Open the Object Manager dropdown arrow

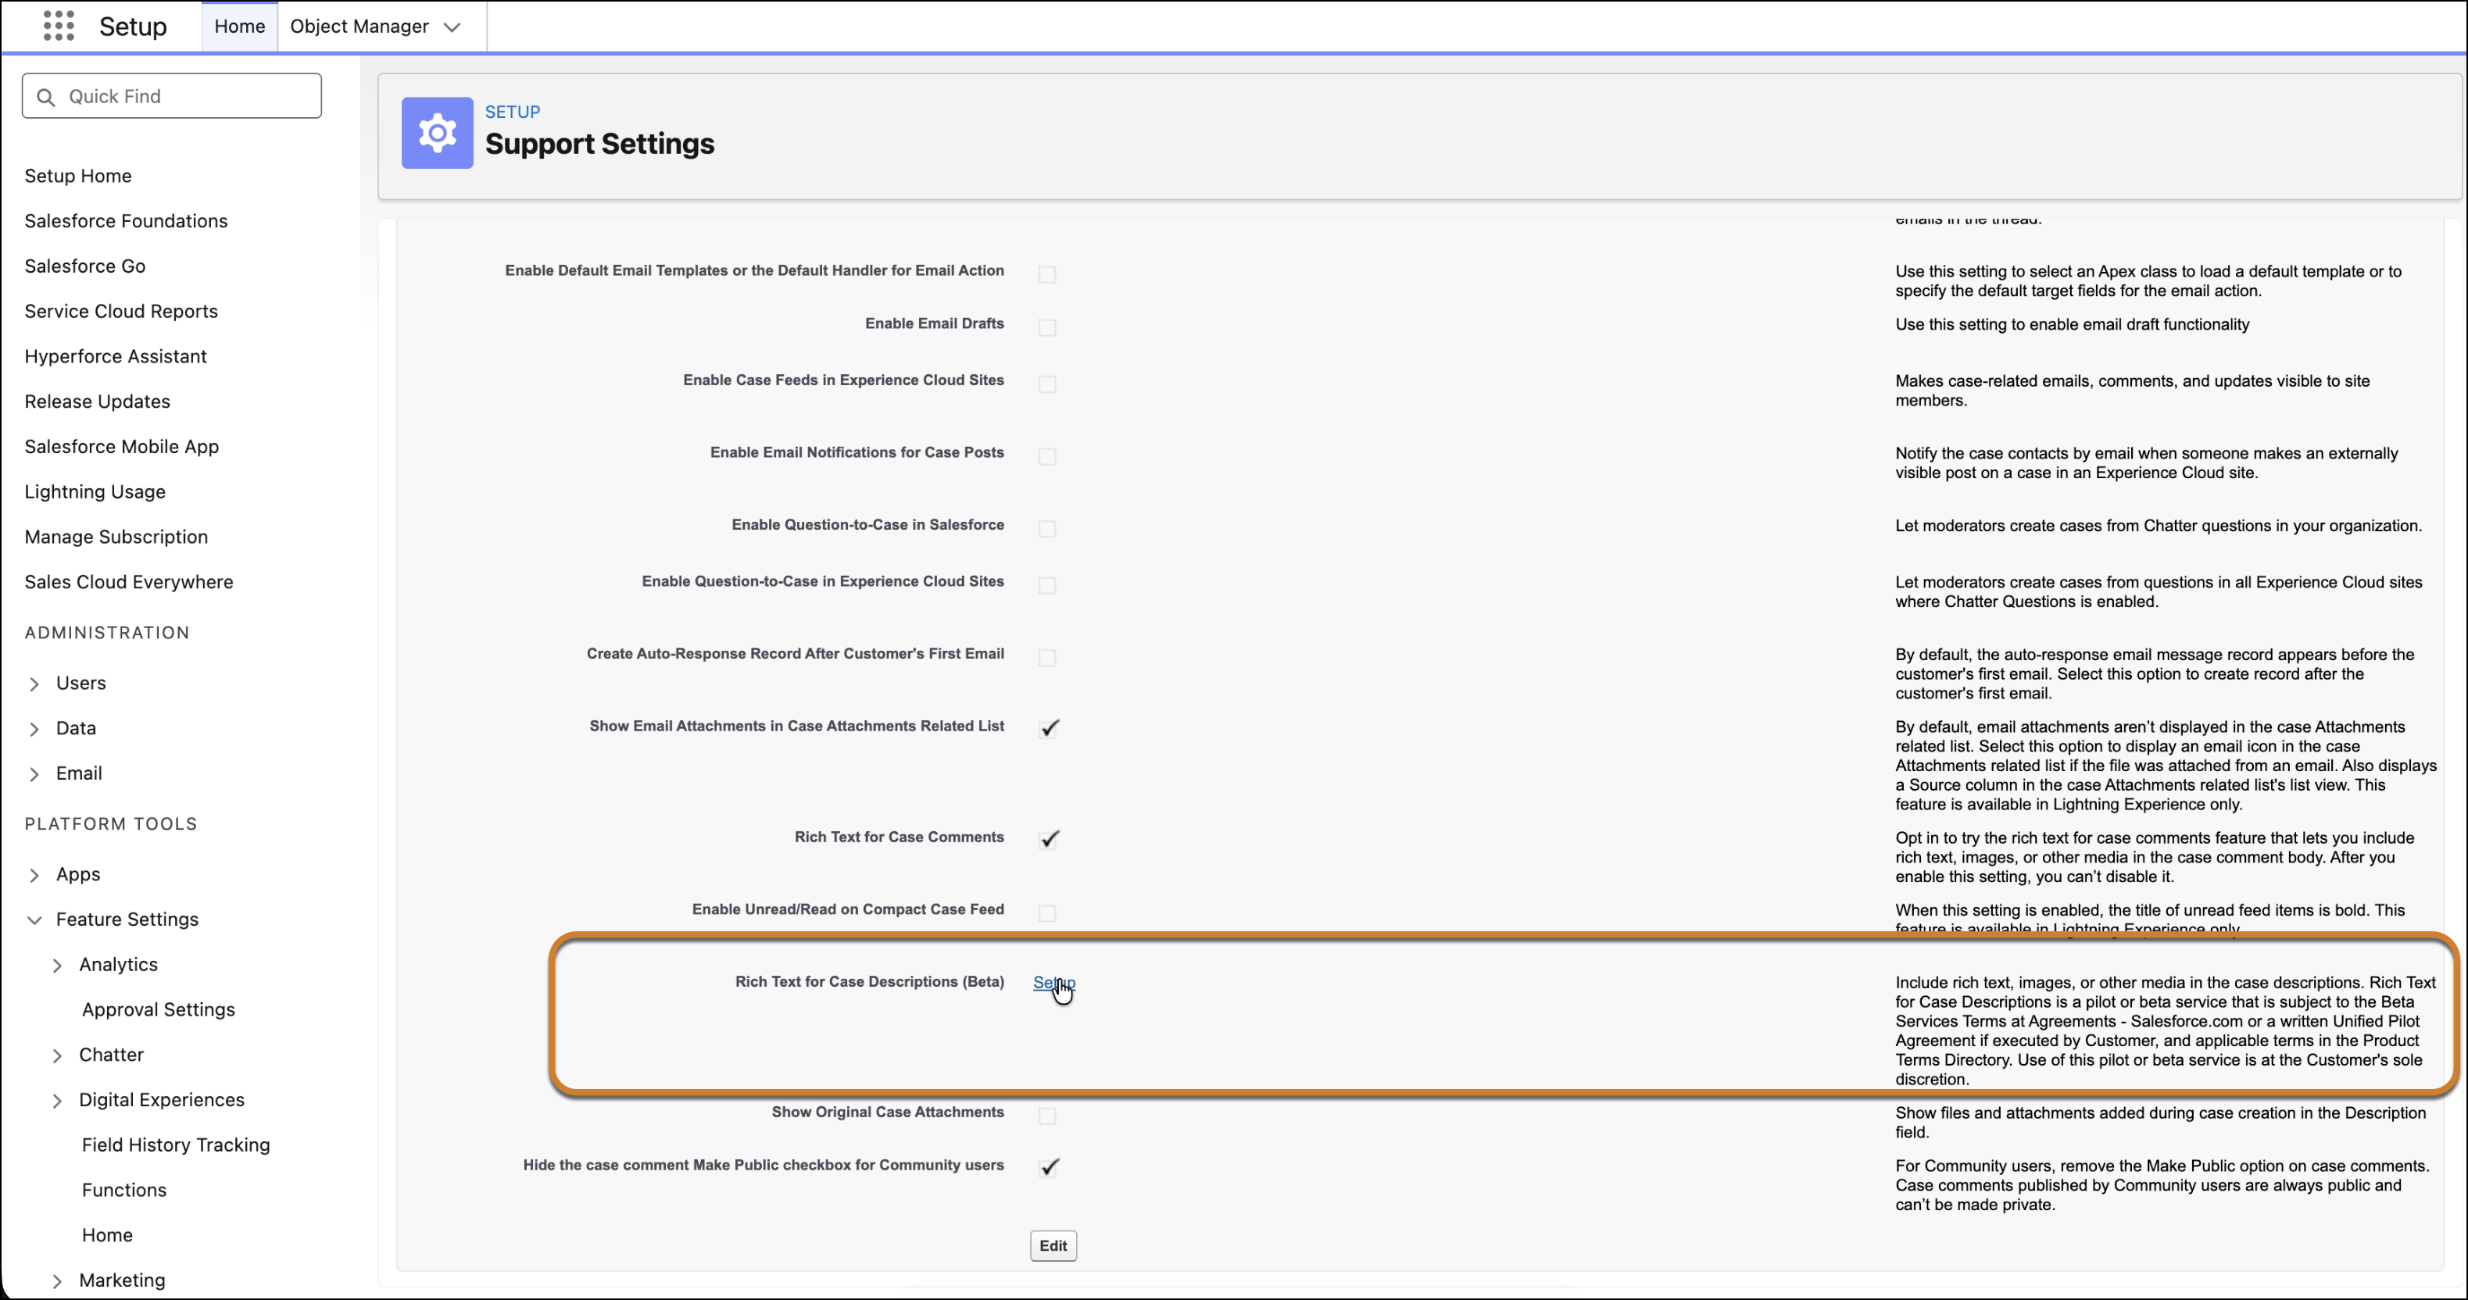(452, 27)
